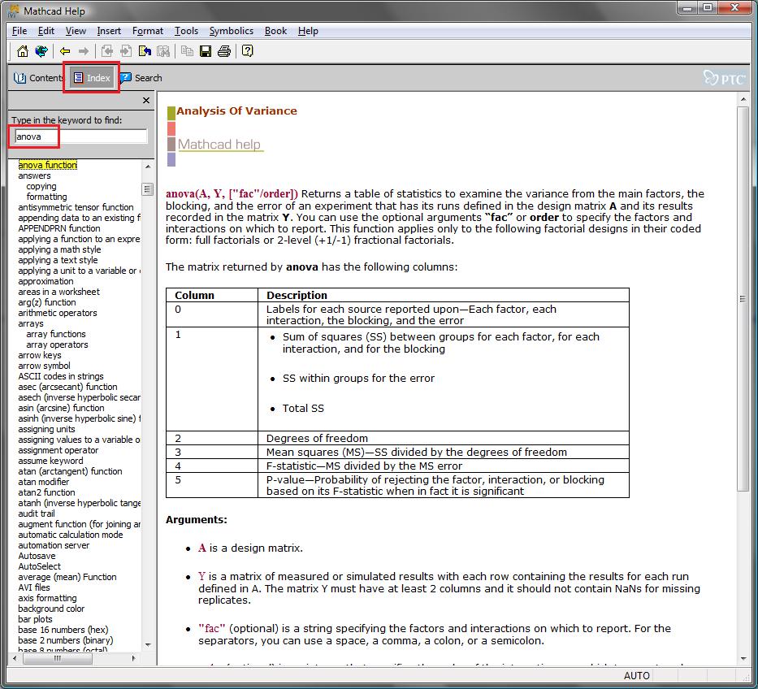Select 'bar plots' index entry

tap(35, 619)
